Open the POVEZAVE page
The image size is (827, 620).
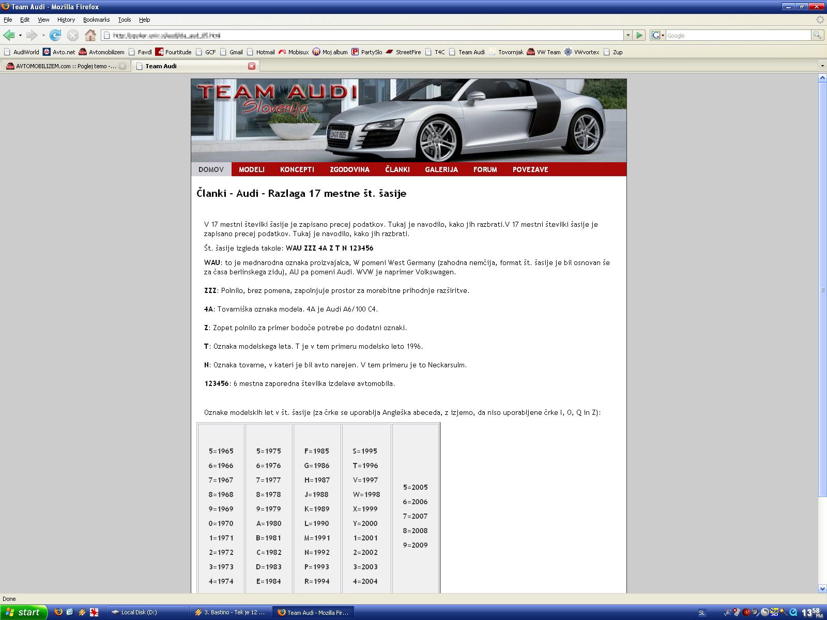click(x=530, y=169)
